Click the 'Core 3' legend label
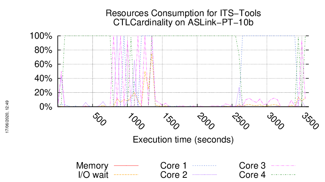The height and width of the screenshot is (182, 325). pyautogui.click(x=252, y=166)
